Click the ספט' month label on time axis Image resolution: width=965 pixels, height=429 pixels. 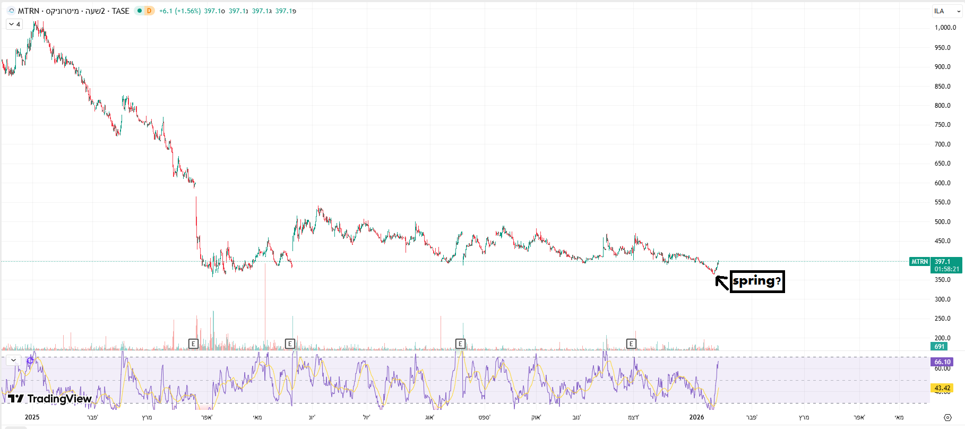pyautogui.click(x=484, y=417)
